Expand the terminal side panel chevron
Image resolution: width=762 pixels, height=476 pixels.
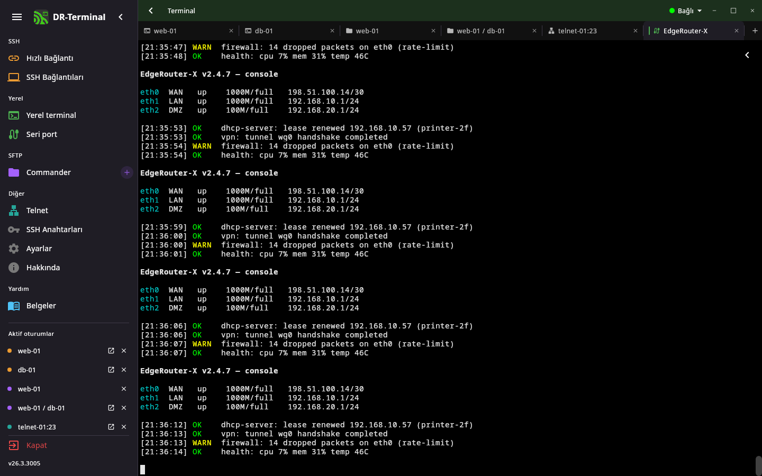coord(747,55)
